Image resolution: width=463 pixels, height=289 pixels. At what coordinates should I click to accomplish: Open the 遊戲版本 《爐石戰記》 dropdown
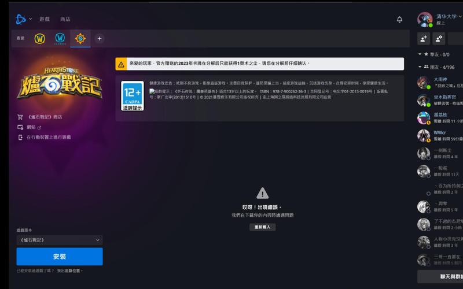point(60,240)
